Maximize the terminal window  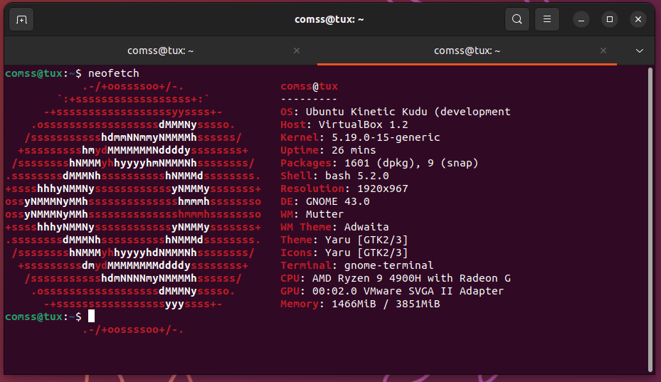tap(610, 19)
